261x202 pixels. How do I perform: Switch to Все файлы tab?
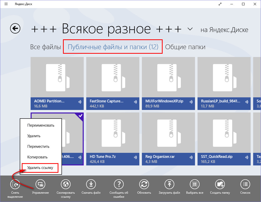click(46, 47)
